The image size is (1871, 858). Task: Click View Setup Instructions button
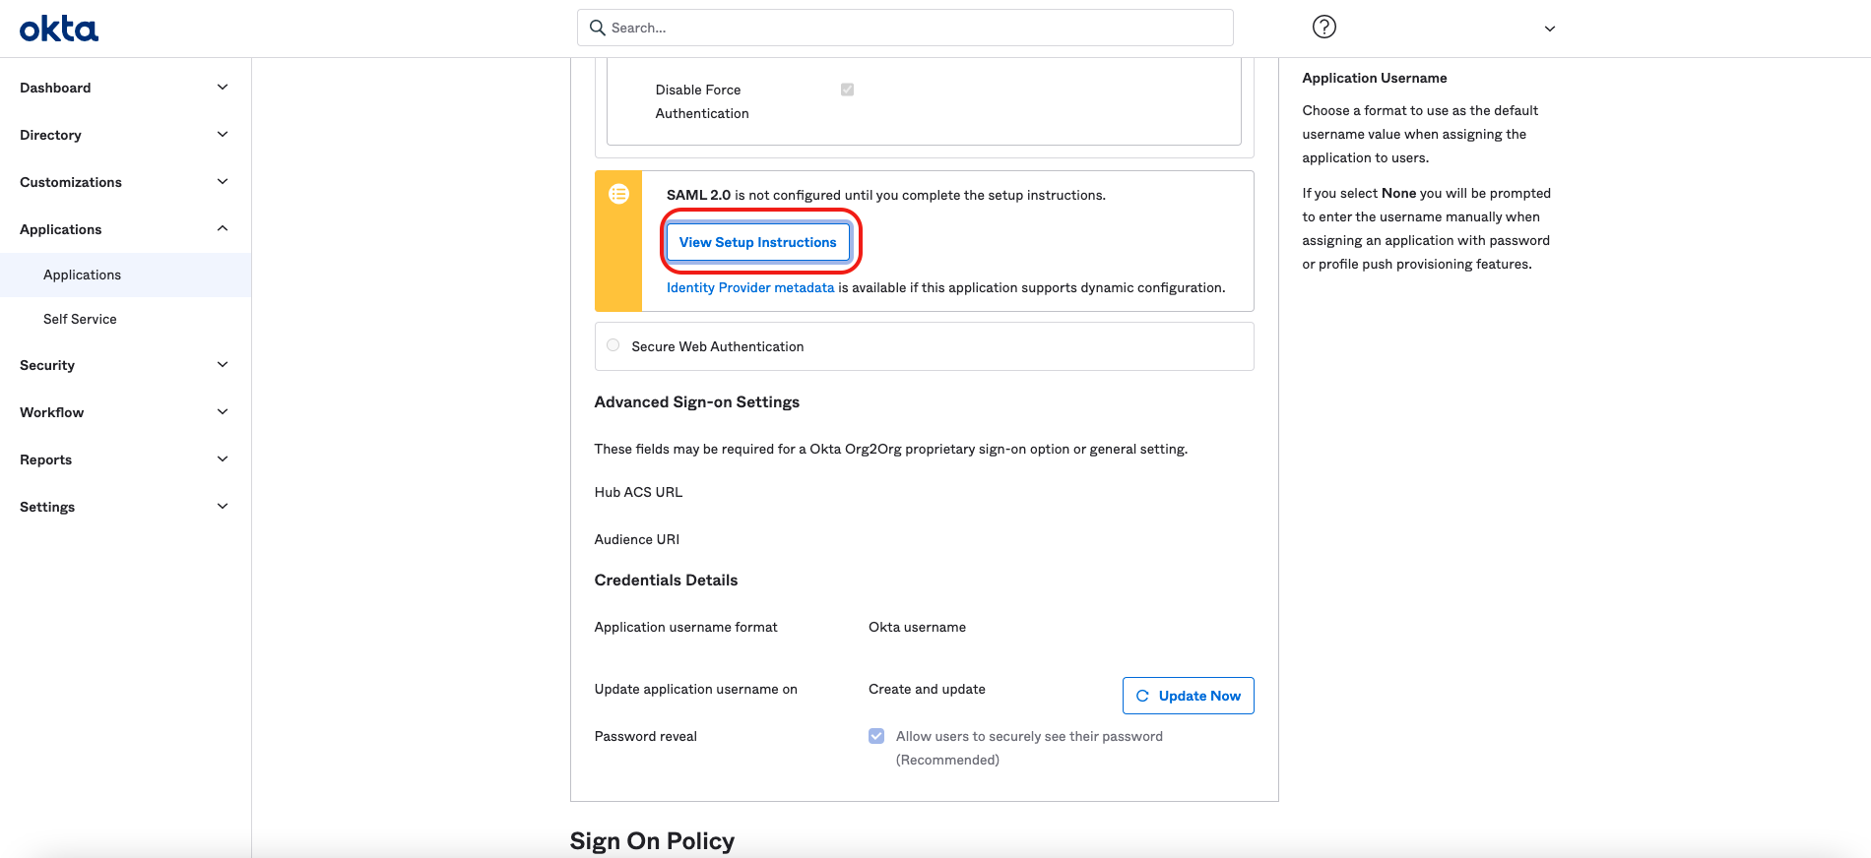[x=757, y=242]
